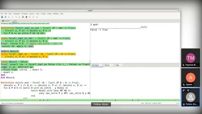Image resolution: width=202 pixels, height=114 pixels.
Task: Open the File menu
Action: coord(2,14)
